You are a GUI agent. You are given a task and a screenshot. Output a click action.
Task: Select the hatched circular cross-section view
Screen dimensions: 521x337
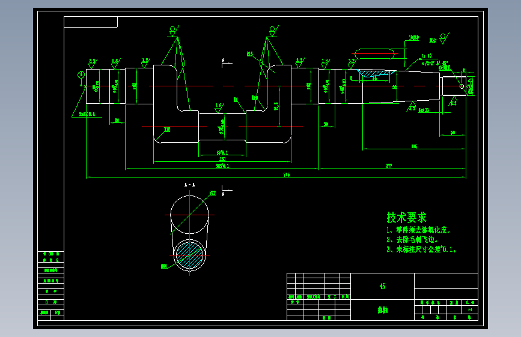[x=189, y=255]
